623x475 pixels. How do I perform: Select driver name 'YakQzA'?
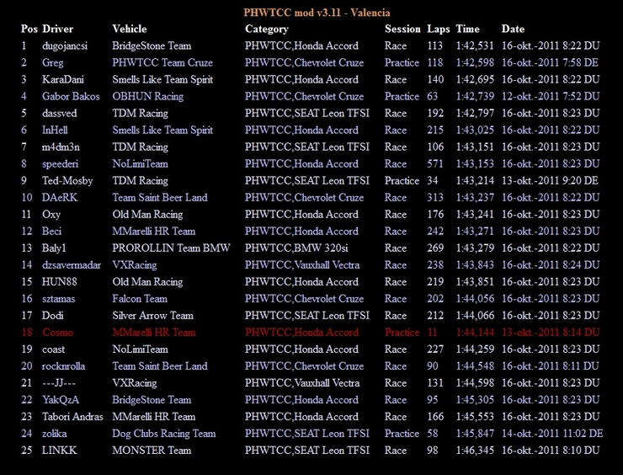pos(61,400)
